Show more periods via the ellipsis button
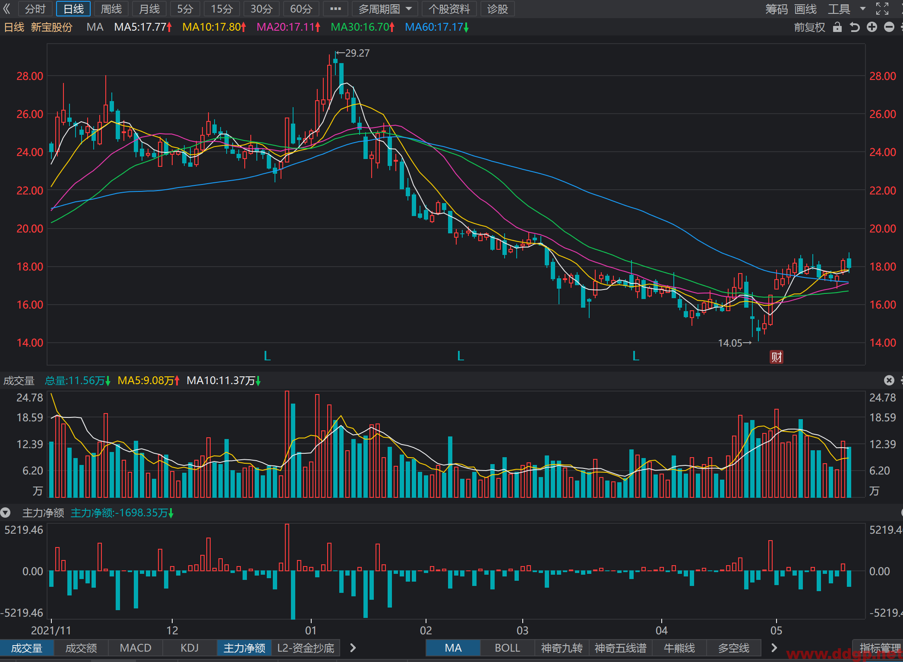The height and width of the screenshot is (662, 903). pos(335,9)
